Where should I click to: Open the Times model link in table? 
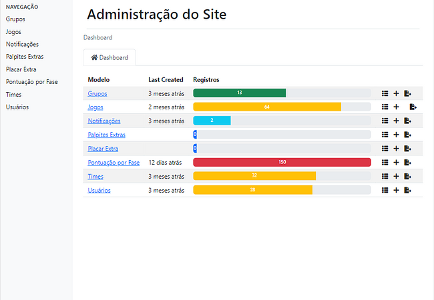click(95, 176)
